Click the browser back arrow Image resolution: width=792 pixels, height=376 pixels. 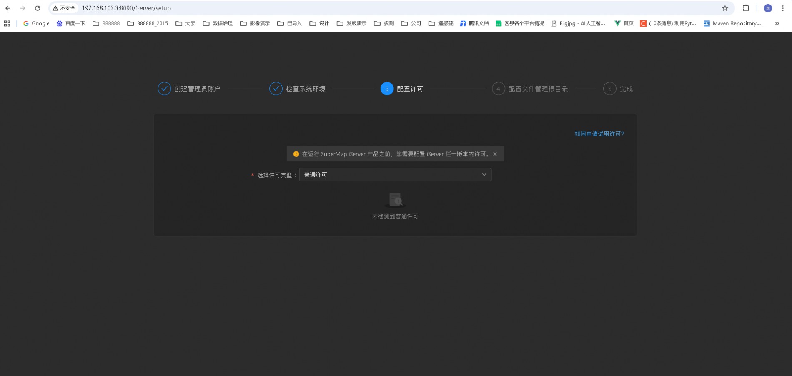8,8
